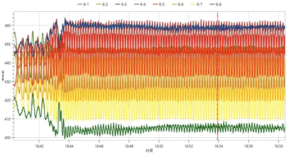Click the 420 value axis label

(8, 100)
